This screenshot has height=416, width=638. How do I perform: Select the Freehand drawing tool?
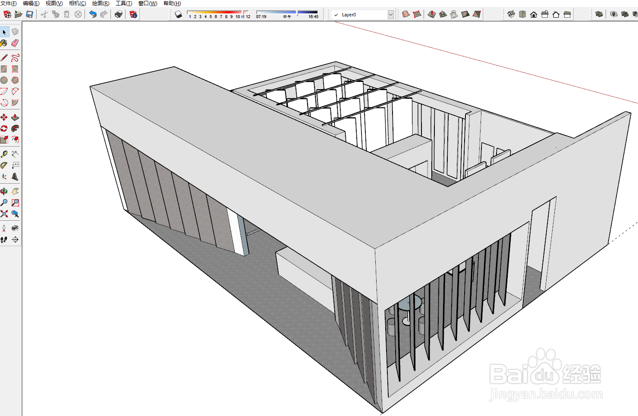pyautogui.click(x=15, y=58)
